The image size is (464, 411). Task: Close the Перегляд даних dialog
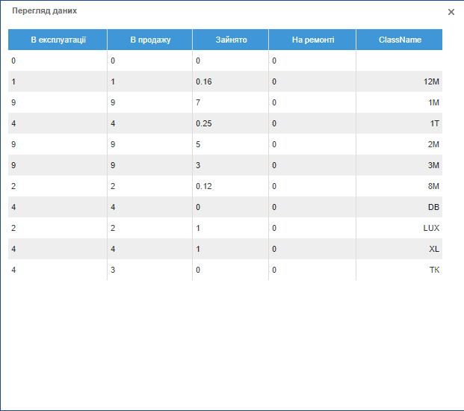pos(451,12)
